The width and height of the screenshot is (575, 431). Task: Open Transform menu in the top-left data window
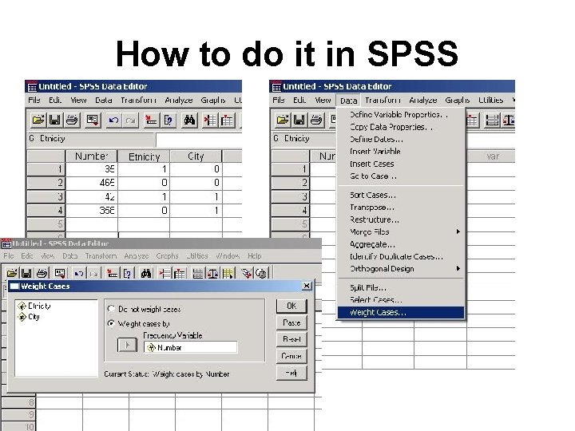pyautogui.click(x=139, y=100)
